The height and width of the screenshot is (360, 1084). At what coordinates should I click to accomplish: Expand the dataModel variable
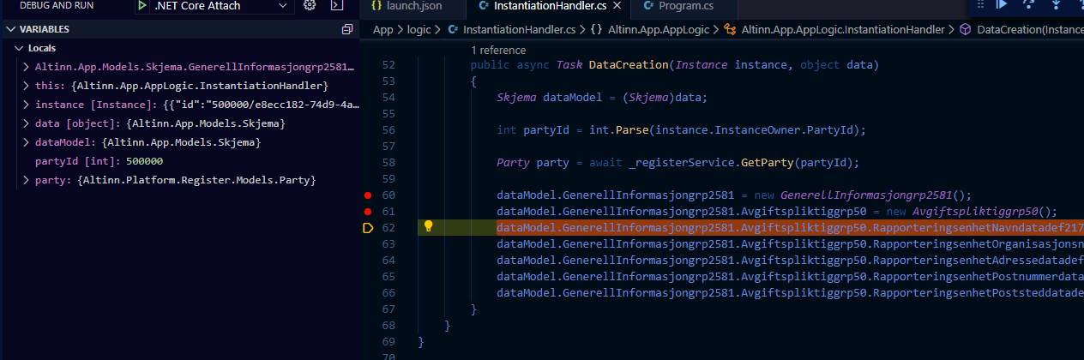pos(27,142)
